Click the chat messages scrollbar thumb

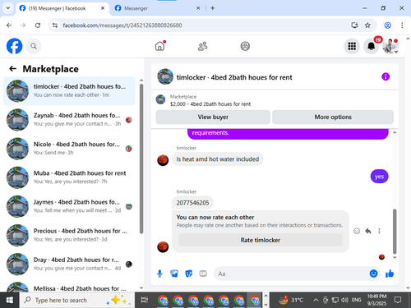(x=395, y=232)
